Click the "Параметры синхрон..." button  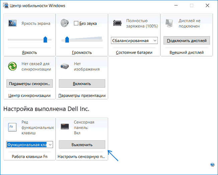click(29, 83)
